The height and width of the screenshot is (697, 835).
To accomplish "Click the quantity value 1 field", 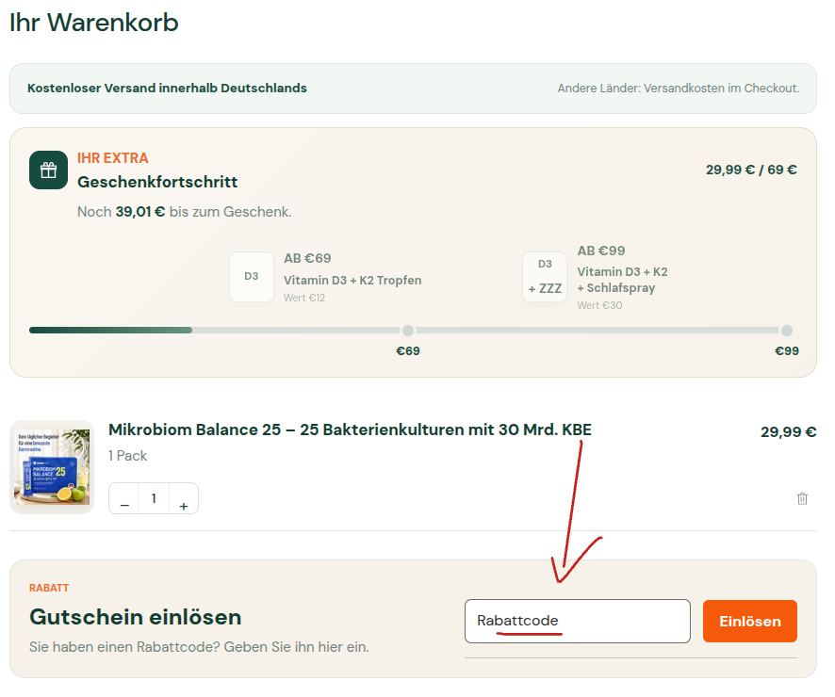I will 154,499.
